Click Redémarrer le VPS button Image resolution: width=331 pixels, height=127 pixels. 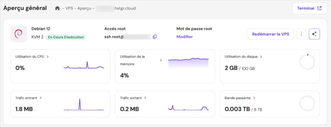[271, 34]
